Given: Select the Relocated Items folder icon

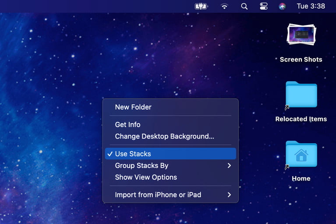Looking at the screenshot, I should [x=301, y=95].
